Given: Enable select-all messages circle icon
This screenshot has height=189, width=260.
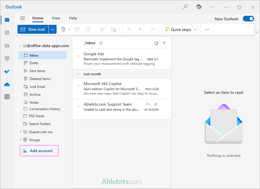Looking at the screenshot, I should coord(156,43).
